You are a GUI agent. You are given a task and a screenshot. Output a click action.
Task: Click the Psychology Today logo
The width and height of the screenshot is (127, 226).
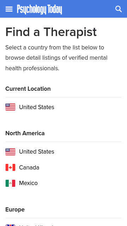pyautogui.click(x=40, y=10)
